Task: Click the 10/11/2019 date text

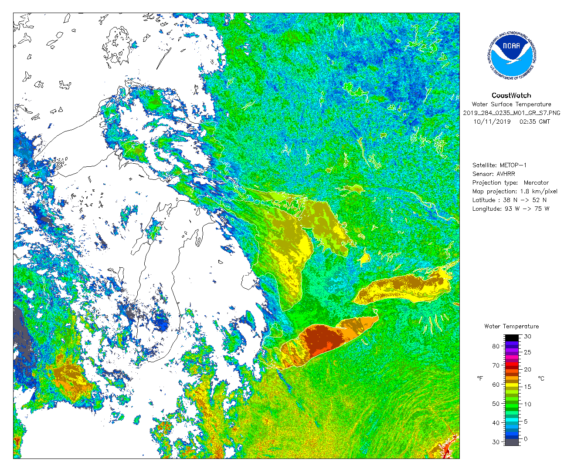Action: coord(492,122)
